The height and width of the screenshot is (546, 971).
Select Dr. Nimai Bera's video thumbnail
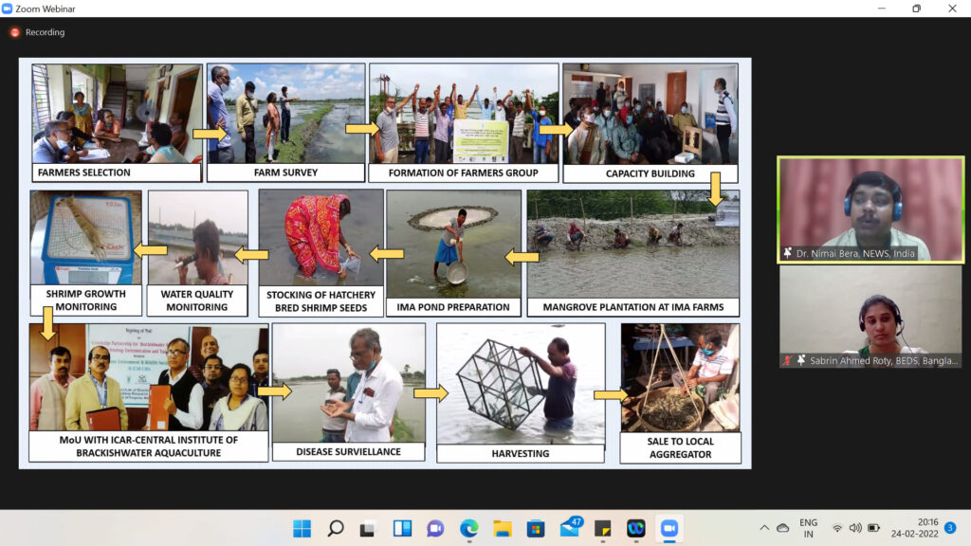tap(870, 209)
